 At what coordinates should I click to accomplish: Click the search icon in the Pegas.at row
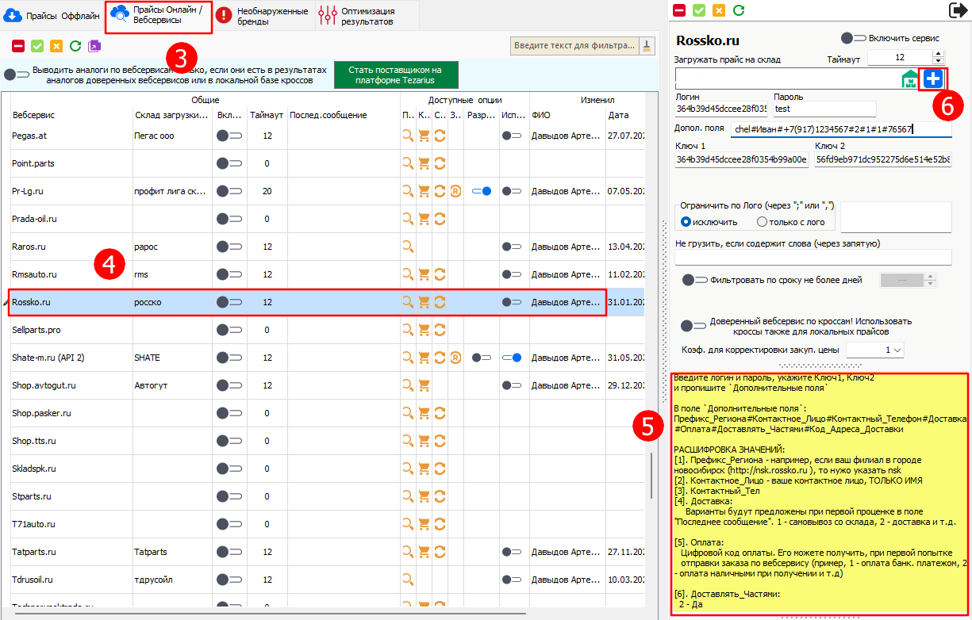coord(408,136)
